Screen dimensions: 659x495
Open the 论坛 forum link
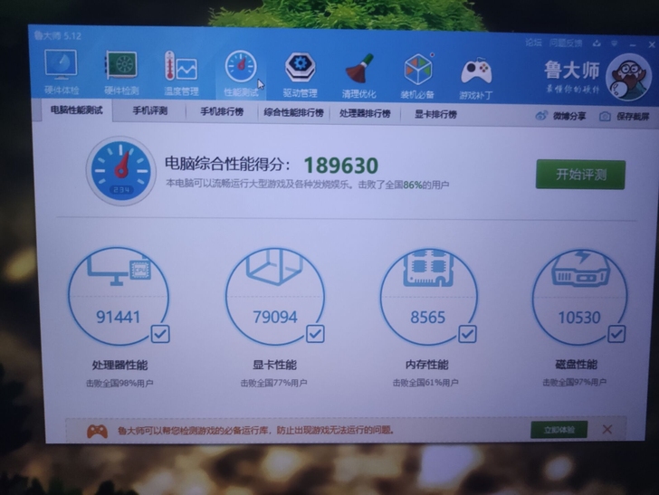(533, 43)
